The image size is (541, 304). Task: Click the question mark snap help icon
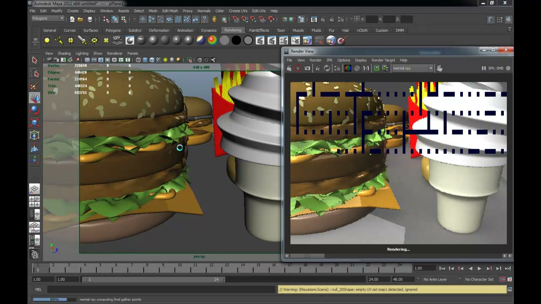(205, 19)
